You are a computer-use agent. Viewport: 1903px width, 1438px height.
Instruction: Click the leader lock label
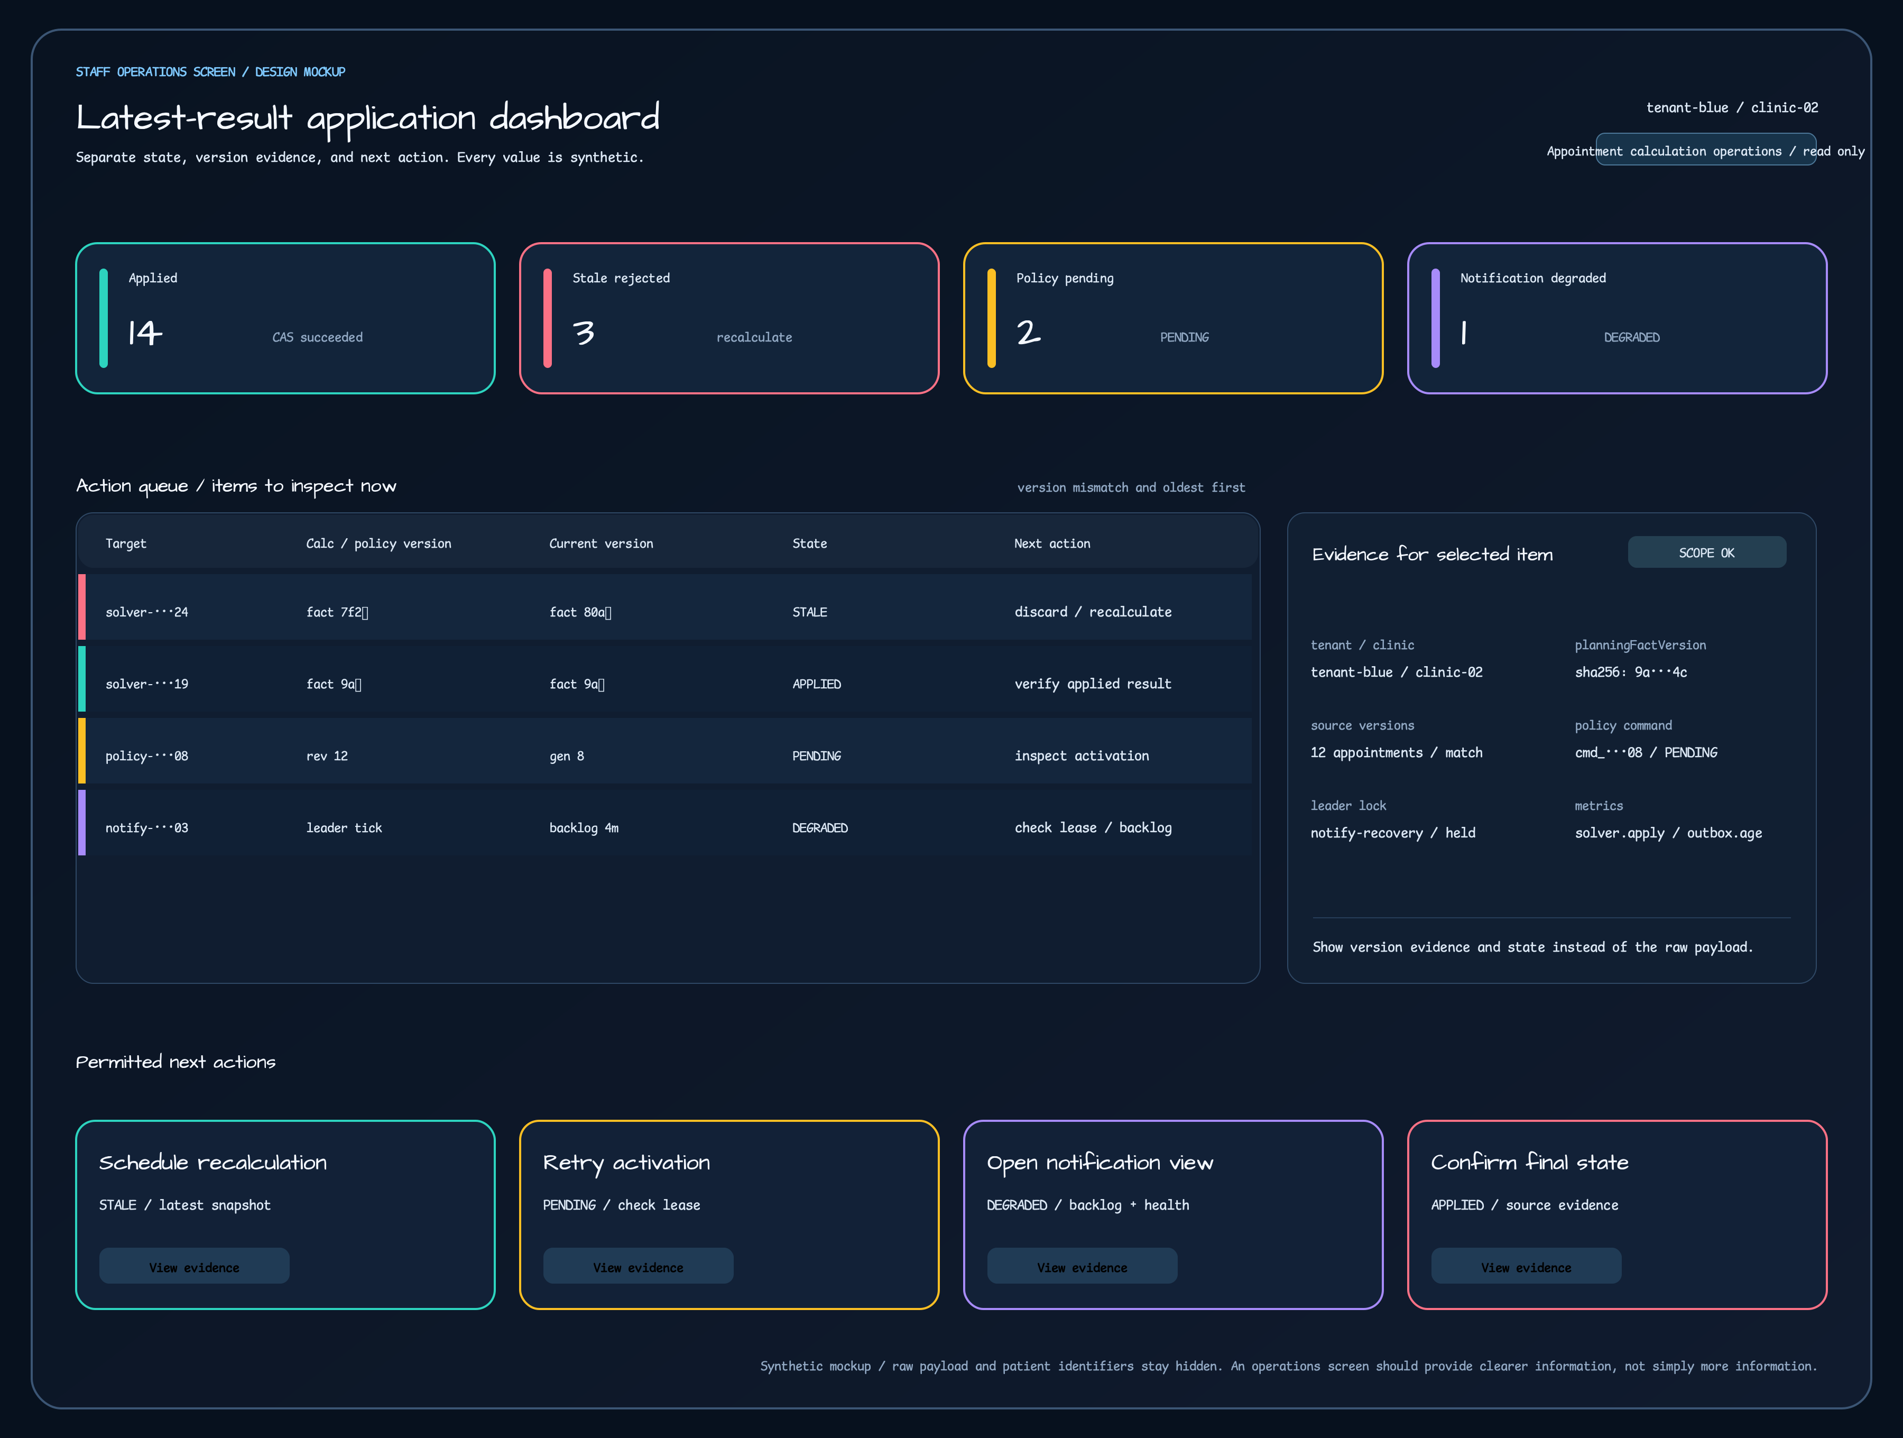tap(1349, 806)
